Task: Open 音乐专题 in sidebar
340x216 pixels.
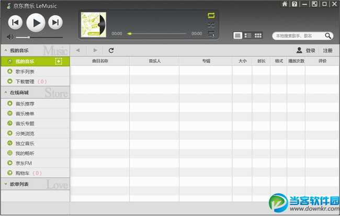Action: (x=36, y=123)
